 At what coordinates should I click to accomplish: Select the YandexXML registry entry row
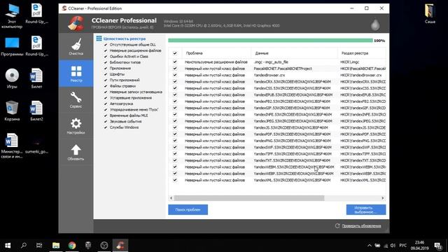(277, 180)
